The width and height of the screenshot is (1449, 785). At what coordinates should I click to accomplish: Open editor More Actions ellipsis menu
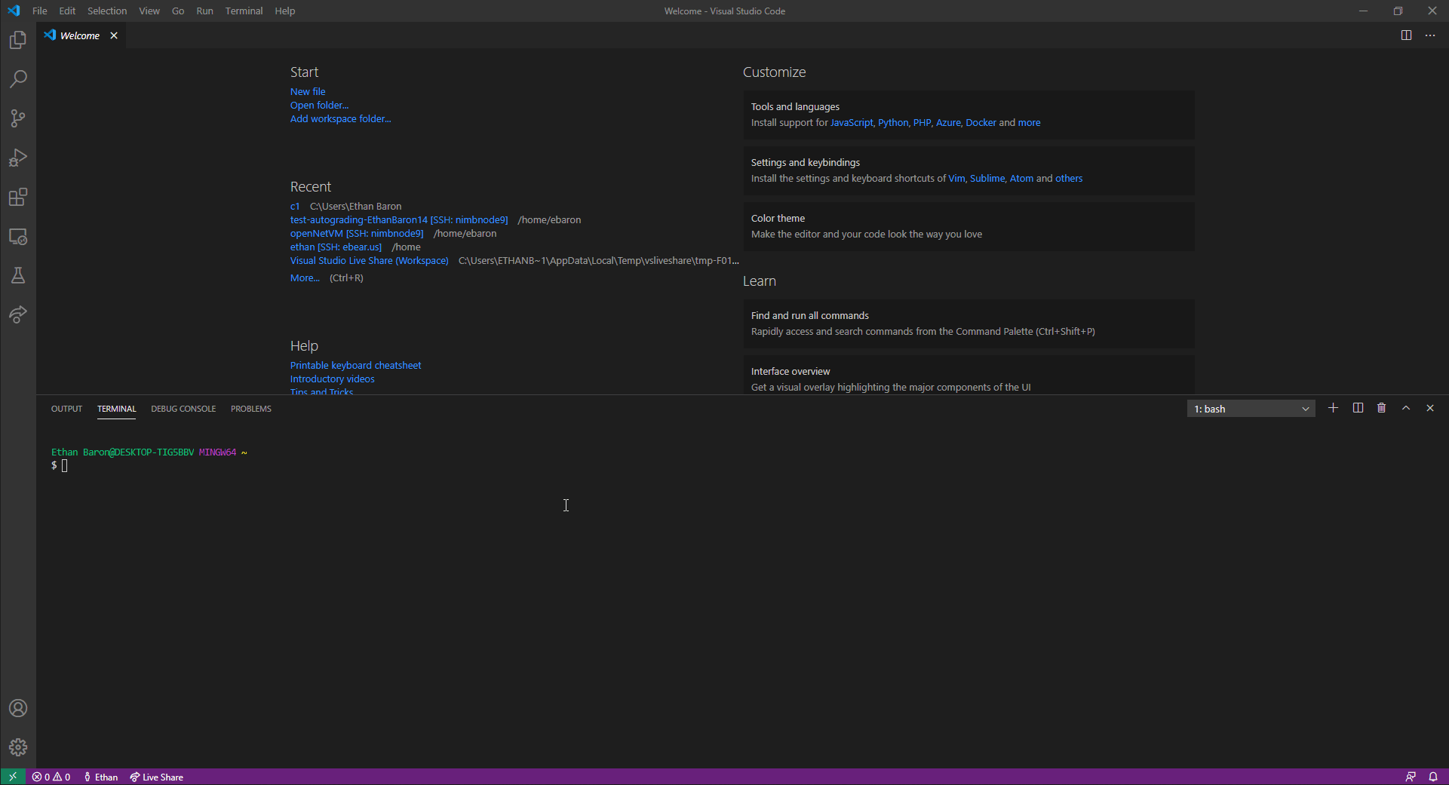pos(1429,35)
